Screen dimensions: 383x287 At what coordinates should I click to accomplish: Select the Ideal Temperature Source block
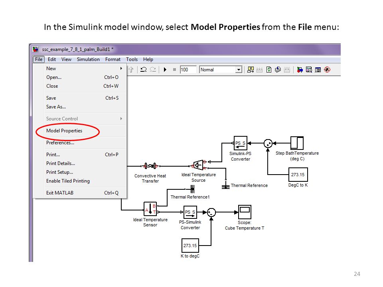(198, 165)
